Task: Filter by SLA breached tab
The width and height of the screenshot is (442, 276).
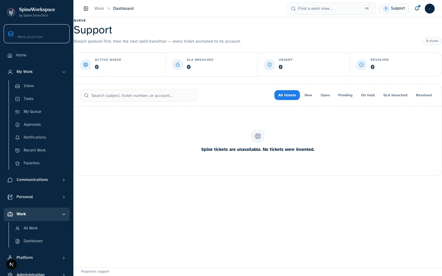Action: pyautogui.click(x=395, y=95)
